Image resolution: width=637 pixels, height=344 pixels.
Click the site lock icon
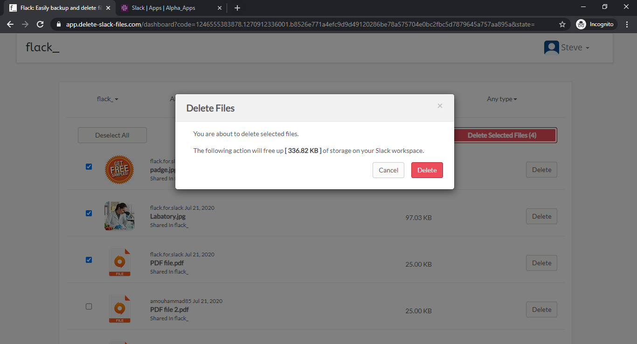(59, 24)
